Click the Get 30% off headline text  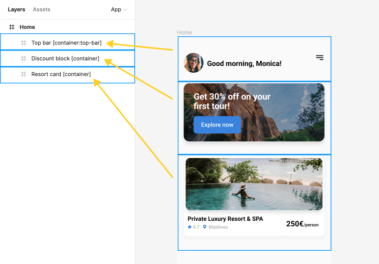232,101
